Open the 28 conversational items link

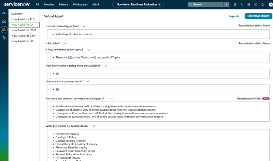point(57,89)
